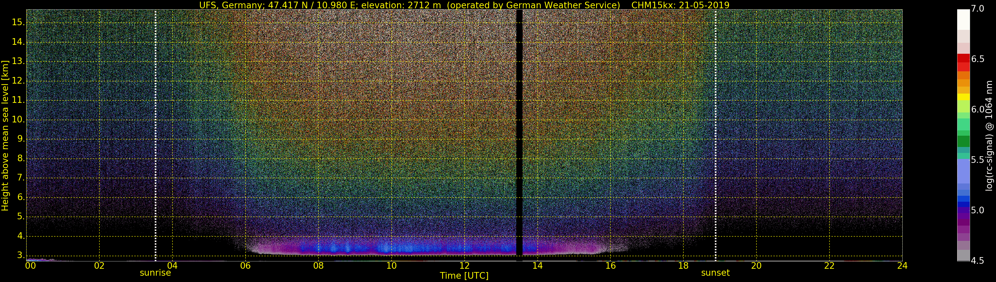
Task: Click the height tick label 11
Action: pos(19,101)
